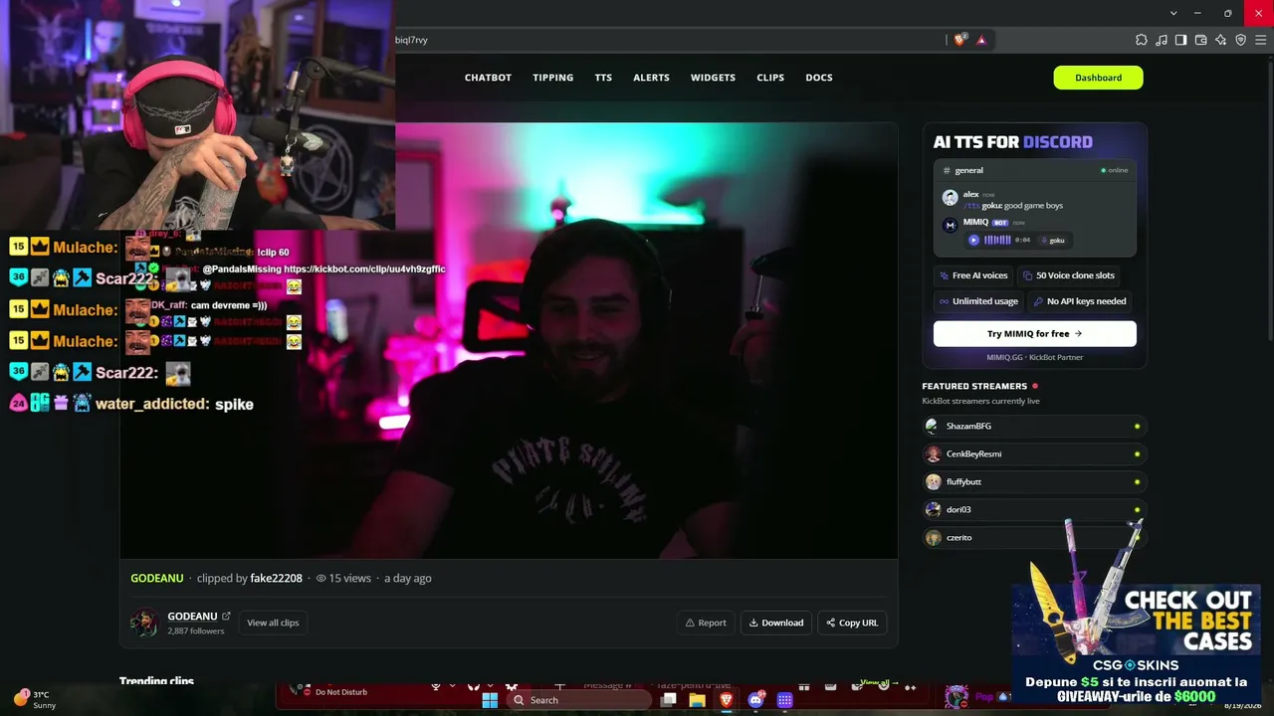Open featured streamer fluffybutt

tap(1034, 482)
